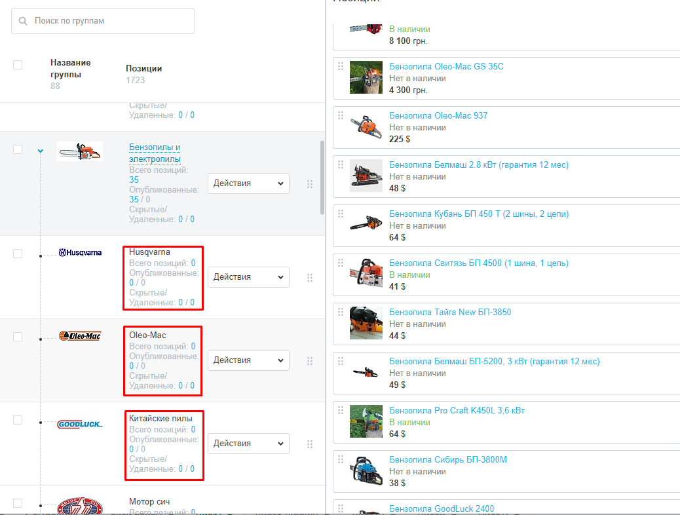Viewport: 680px width, 515px height.
Task: Click the chainsaw image of Бензопилы и электропилы group
Action: coord(80,151)
